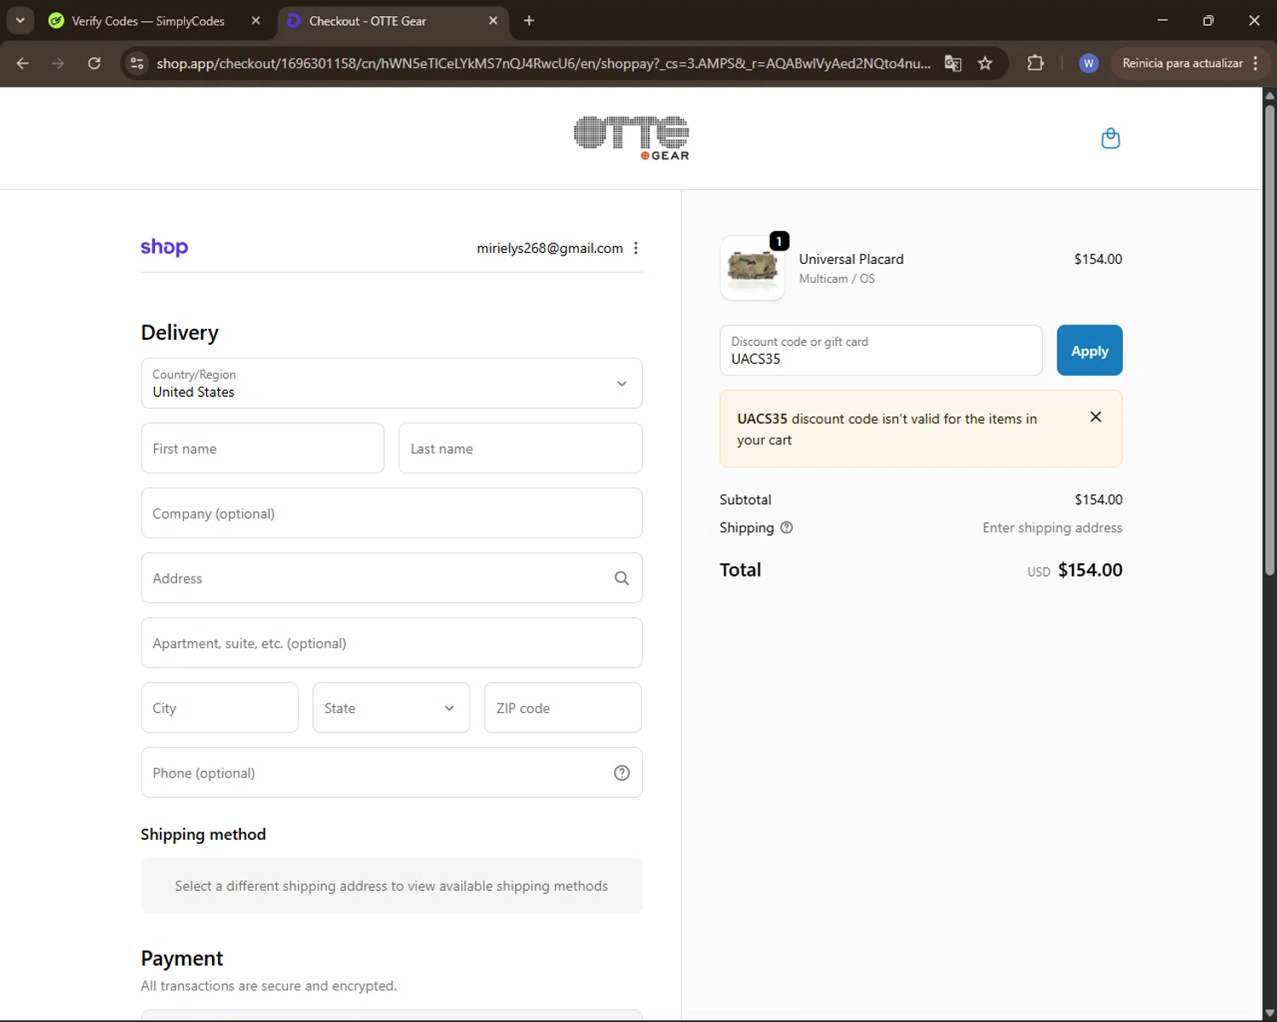Click the address search magnifier icon
Viewport: 1277px width, 1022px height.
coord(621,578)
